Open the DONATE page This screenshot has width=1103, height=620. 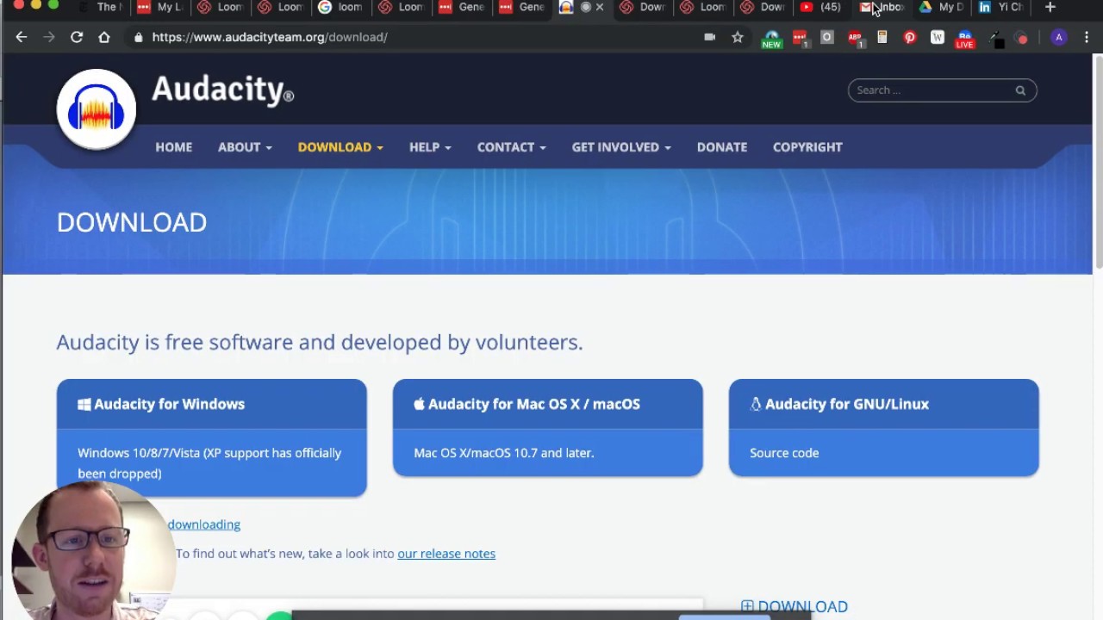(722, 147)
